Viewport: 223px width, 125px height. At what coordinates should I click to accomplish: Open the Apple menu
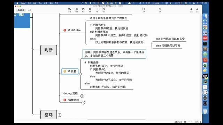click(17, 3)
